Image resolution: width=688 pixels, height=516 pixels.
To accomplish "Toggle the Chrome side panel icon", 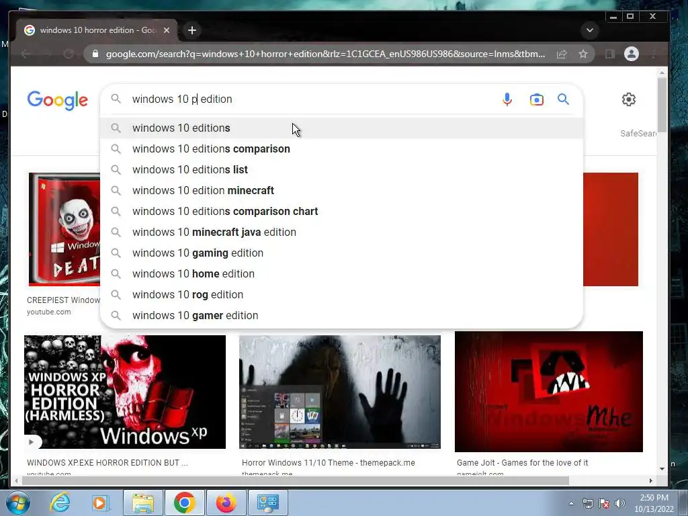I will click(x=609, y=54).
